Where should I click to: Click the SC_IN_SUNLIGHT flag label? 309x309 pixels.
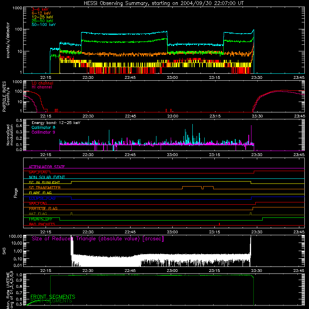[x=44, y=182]
